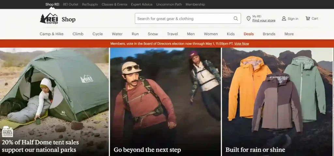Open the hikers promo image
Viewport: 334px width, 156px height.
[x=165, y=102]
